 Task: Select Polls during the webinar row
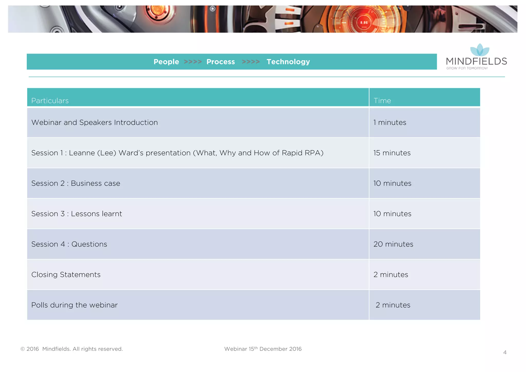tap(74, 305)
